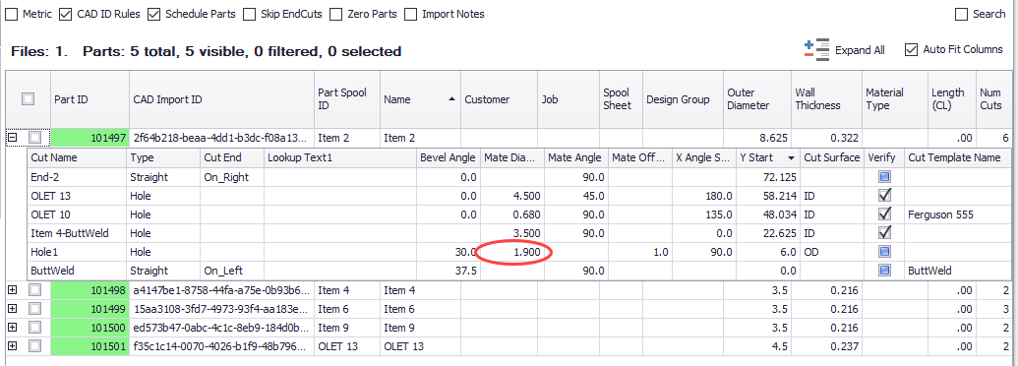Click Design Group column header

click(x=683, y=99)
